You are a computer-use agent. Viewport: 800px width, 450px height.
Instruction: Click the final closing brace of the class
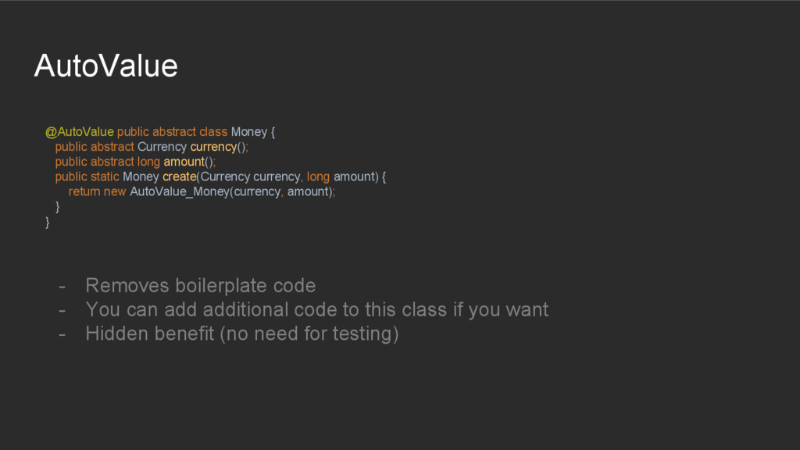48,223
